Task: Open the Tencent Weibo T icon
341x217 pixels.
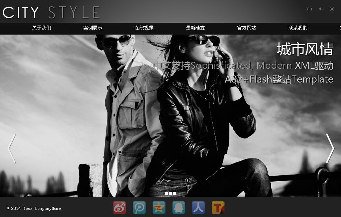Action: pos(218,207)
